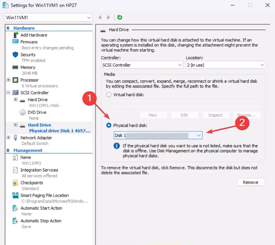The width and height of the screenshot is (275, 245).
Task: Select Automatic Stop Action item
Action: coord(41,221)
